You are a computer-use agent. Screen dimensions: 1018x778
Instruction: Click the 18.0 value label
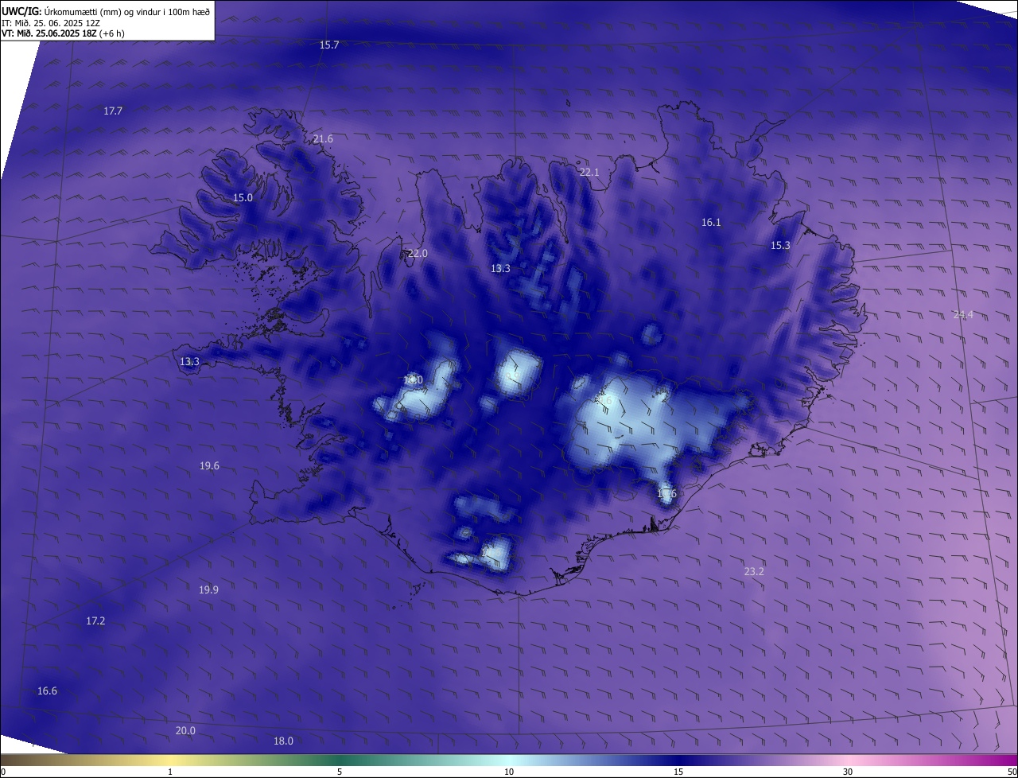[283, 741]
